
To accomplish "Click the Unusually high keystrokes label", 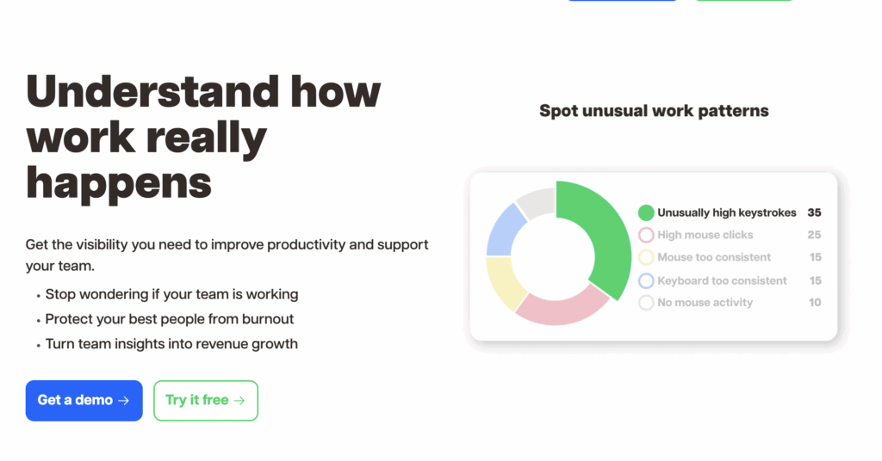I will click(x=727, y=212).
